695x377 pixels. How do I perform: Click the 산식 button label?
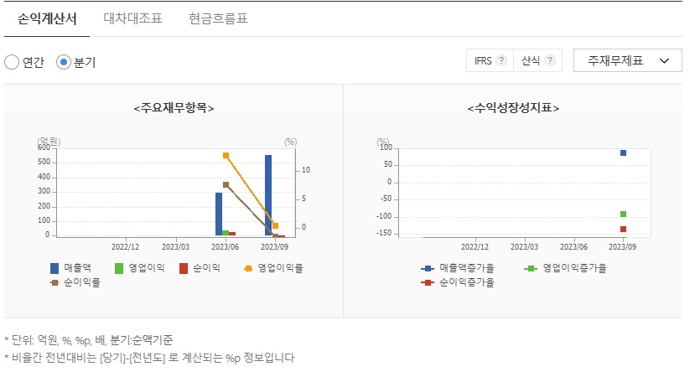[x=531, y=60]
